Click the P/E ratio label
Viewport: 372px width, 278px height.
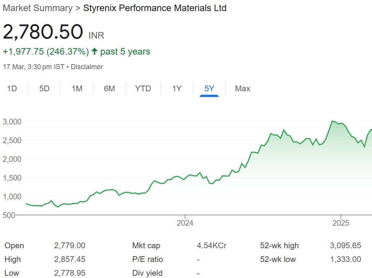(x=148, y=259)
